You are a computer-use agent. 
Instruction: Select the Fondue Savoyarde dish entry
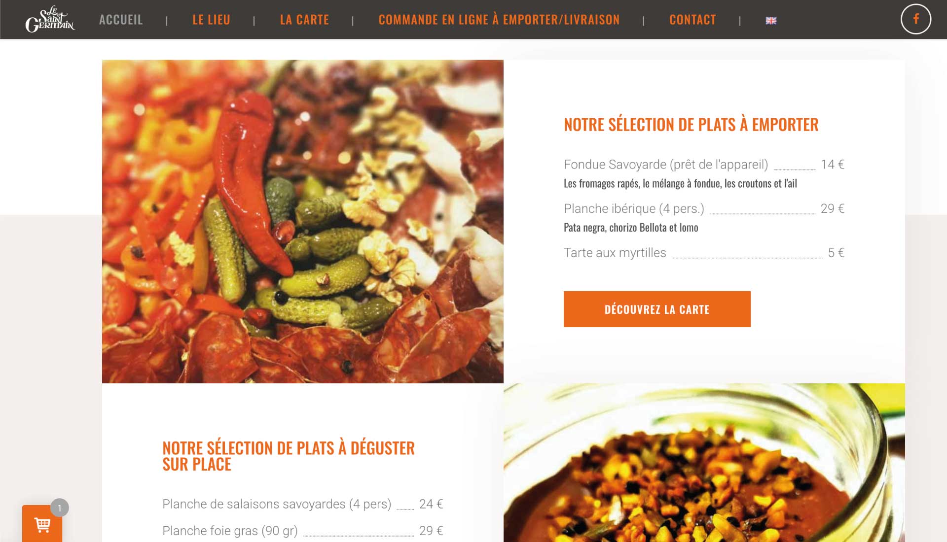(x=704, y=173)
